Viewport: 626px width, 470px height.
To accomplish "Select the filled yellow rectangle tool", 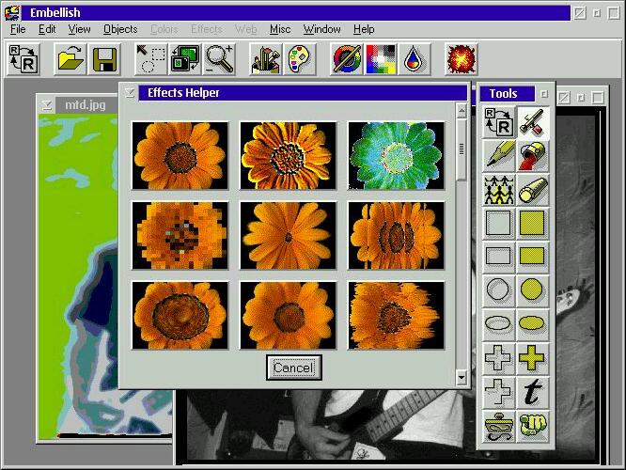I will [x=533, y=257].
